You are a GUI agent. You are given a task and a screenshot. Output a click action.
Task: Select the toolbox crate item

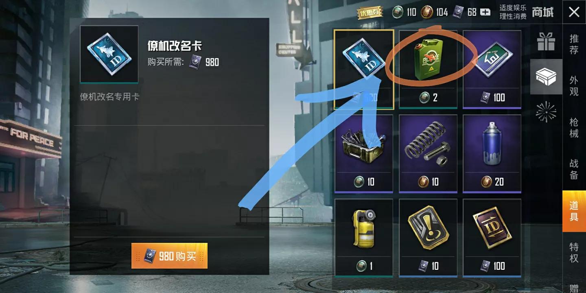pyautogui.click(x=364, y=153)
